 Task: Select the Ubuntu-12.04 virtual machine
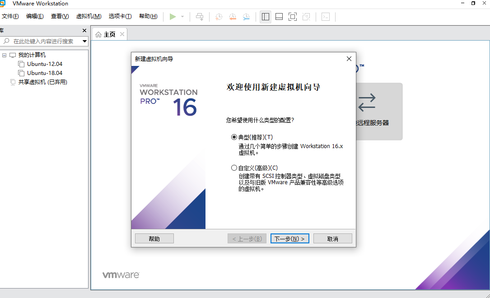click(x=45, y=64)
